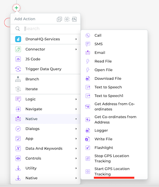
Task: Click the Start GPS Location Tracking icon
Action: (x=88, y=171)
